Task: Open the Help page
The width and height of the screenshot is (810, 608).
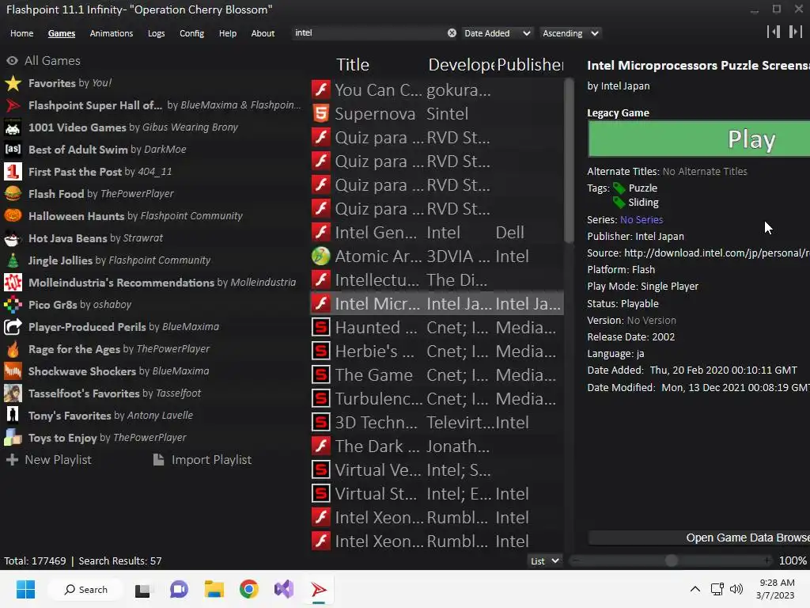Action: click(227, 33)
